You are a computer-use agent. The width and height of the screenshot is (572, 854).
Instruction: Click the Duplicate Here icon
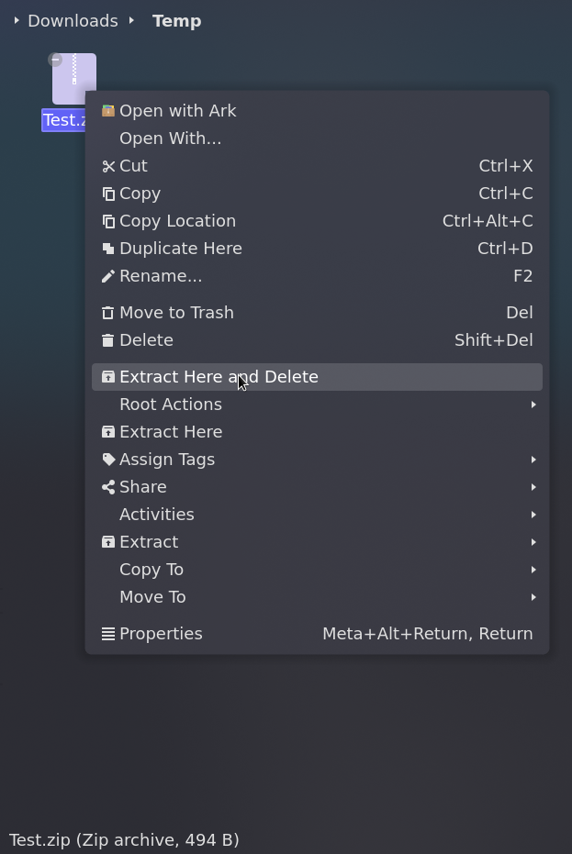(108, 249)
